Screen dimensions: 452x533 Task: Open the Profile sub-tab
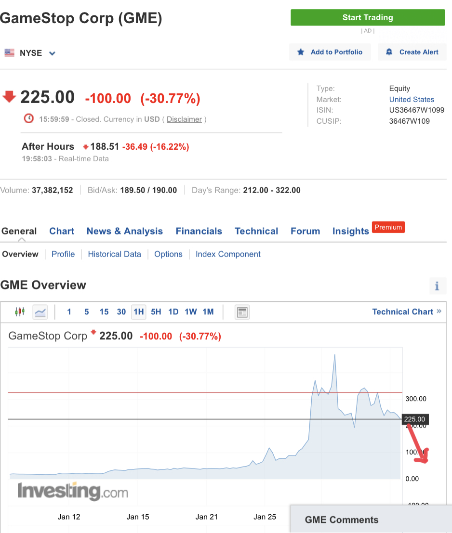pyautogui.click(x=63, y=254)
